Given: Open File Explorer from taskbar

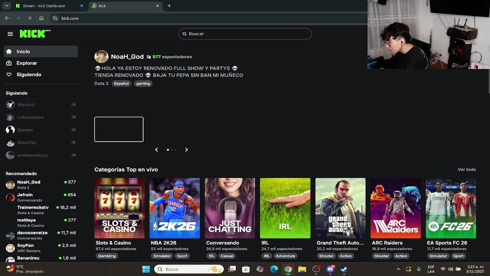Looking at the screenshot, I should point(302,269).
